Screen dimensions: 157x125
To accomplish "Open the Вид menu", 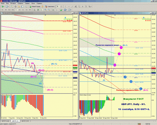I will coord(7,3).
